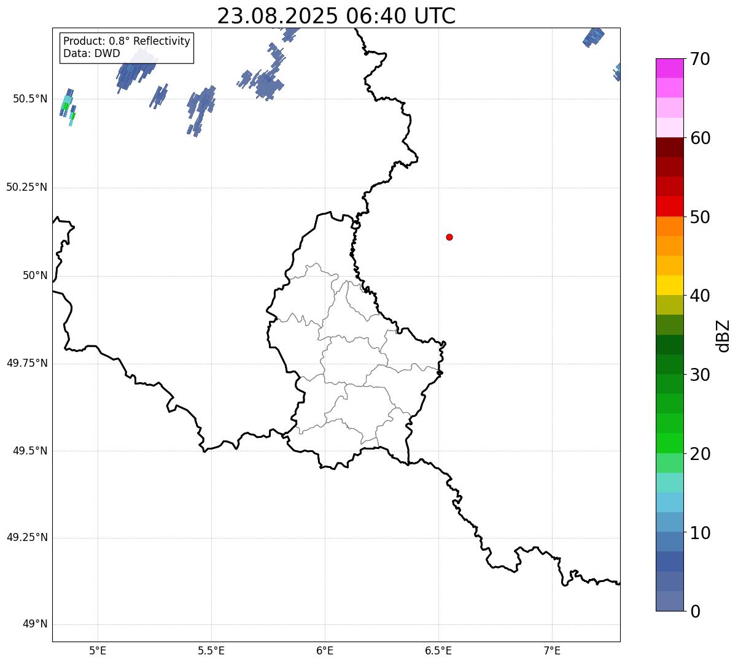Pick the bright red colorbar swatch
Screen dimensions: 738x663
[x=670, y=206]
